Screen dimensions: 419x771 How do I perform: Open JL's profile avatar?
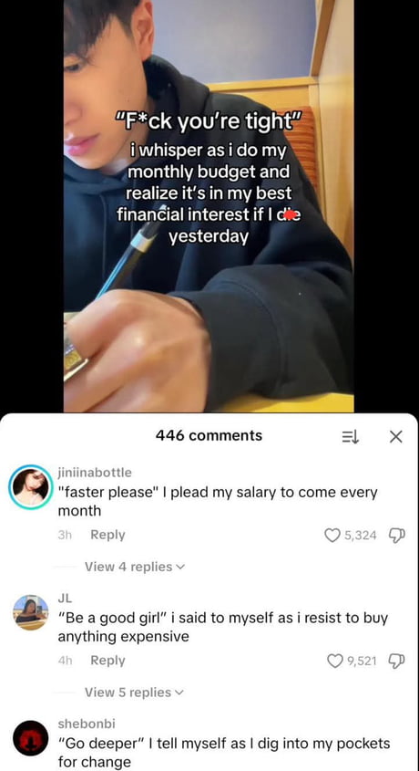pos(30,612)
